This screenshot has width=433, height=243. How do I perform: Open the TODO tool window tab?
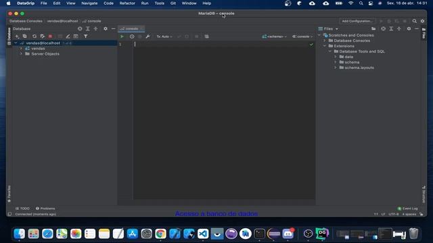coord(22,209)
